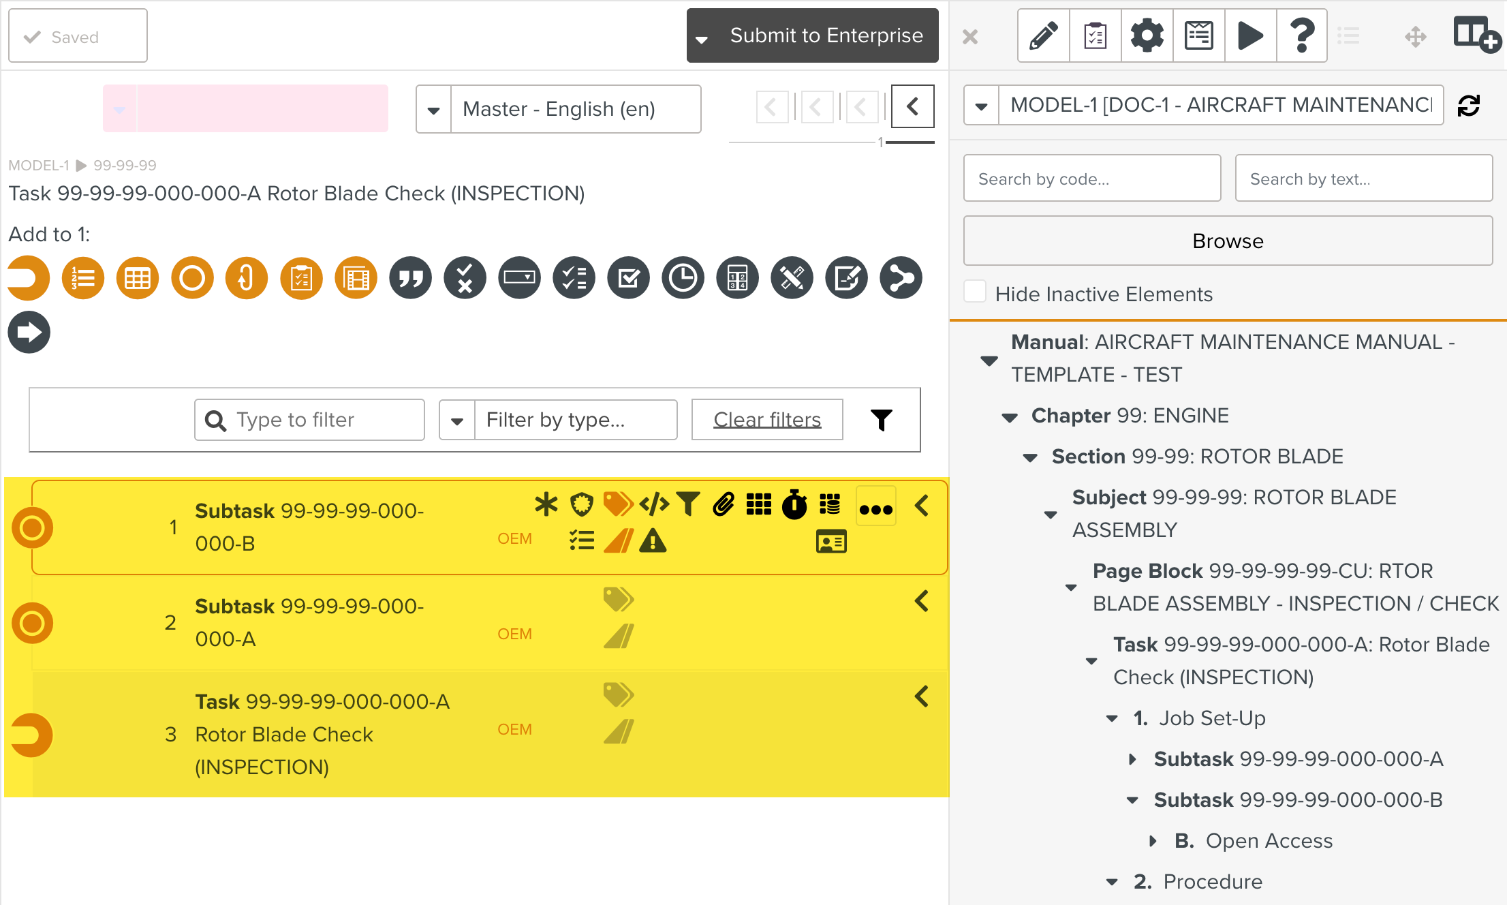Screen dimensions: 1507x905
Task: Collapse Chapter 99: ENGINE tree node
Action: click(x=1010, y=416)
